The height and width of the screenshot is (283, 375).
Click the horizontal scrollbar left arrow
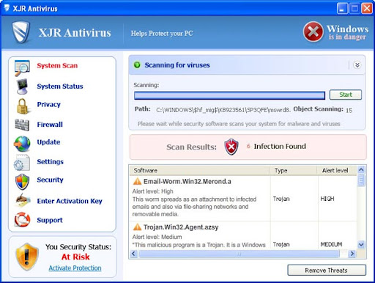pyautogui.click(x=133, y=254)
